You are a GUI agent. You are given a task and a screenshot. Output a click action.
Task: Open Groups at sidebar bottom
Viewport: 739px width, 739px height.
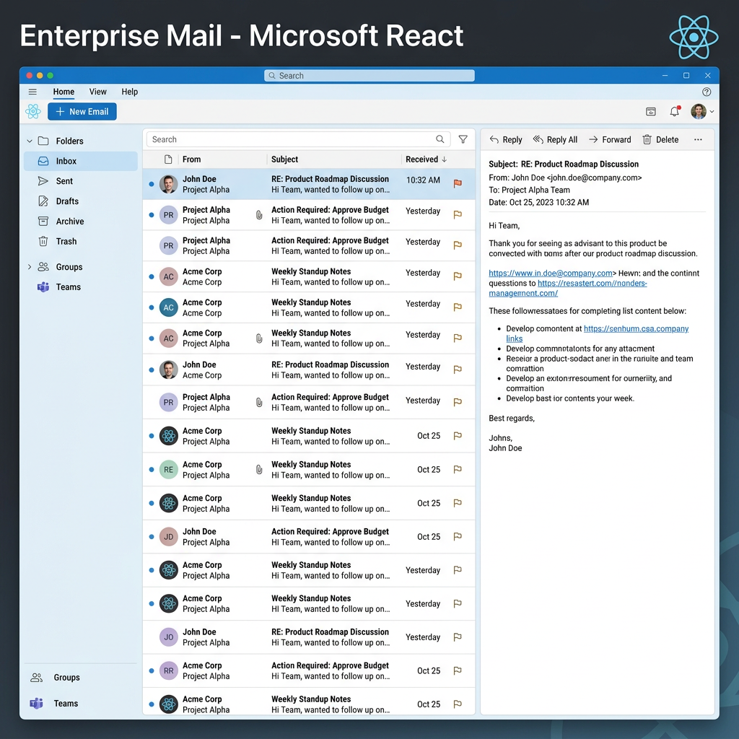(x=55, y=677)
